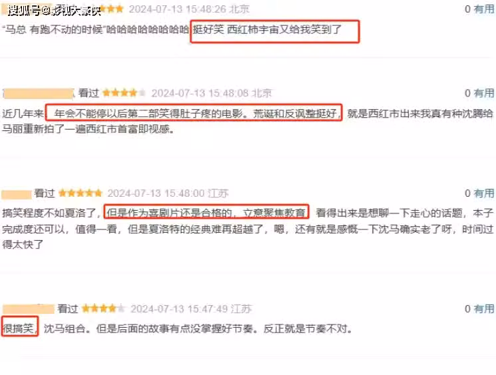Click the blurred username of the second review

pos(39,93)
